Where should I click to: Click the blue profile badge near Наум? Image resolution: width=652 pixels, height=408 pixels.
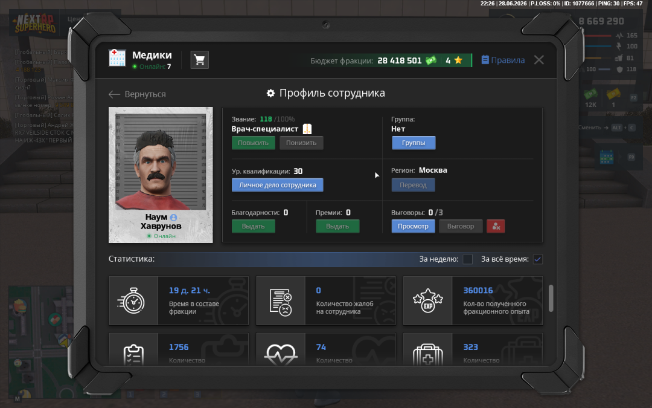tap(173, 218)
